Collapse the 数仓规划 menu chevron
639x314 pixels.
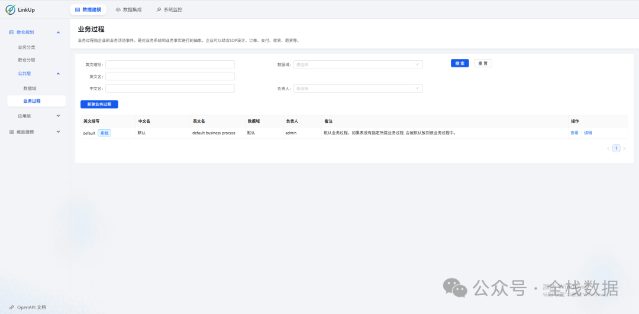pos(58,32)
